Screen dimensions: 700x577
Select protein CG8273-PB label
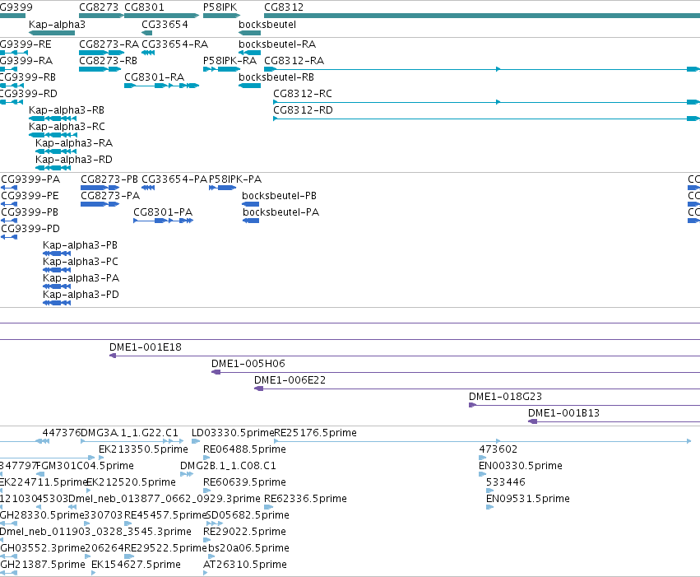click(x=109, y=179)
